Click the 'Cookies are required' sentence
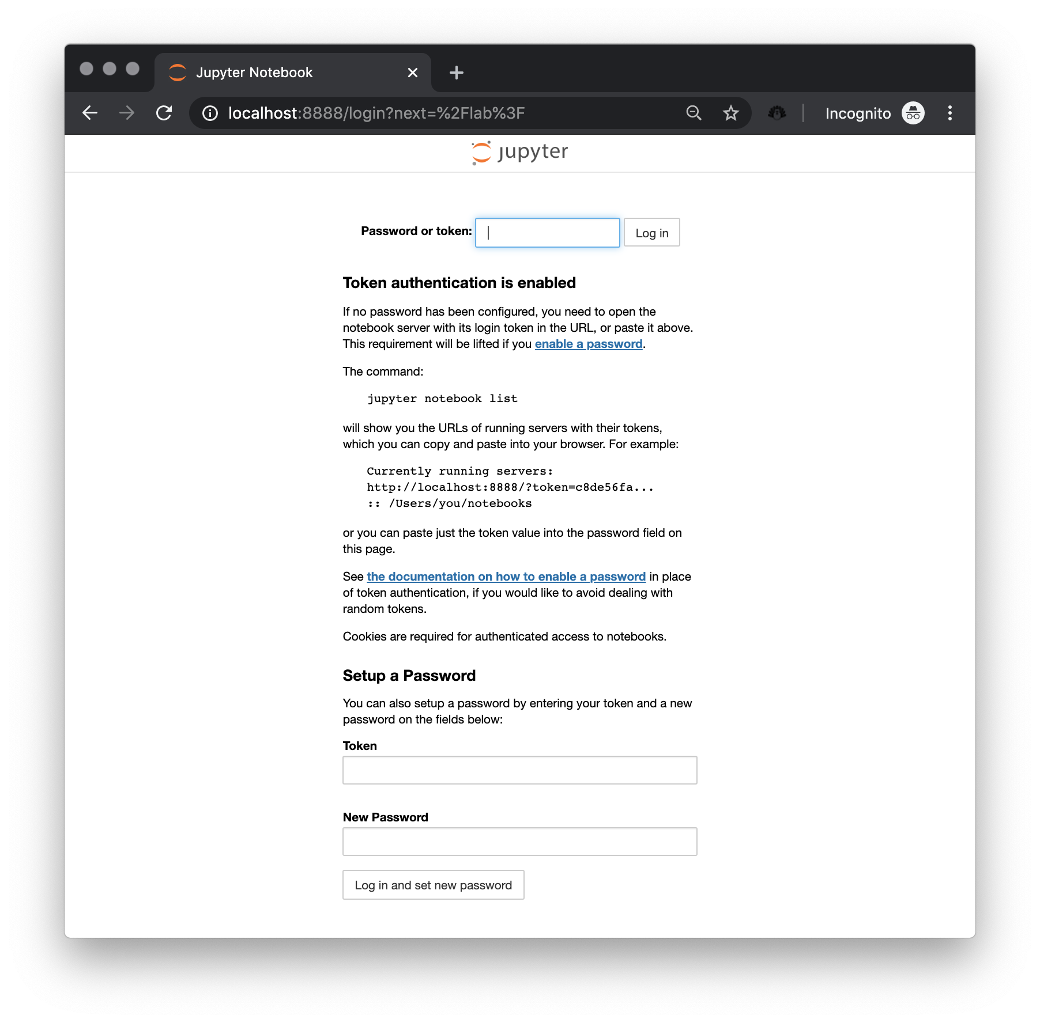The height and width of the screenshot is (1023, 1040). tap(504, 636)
